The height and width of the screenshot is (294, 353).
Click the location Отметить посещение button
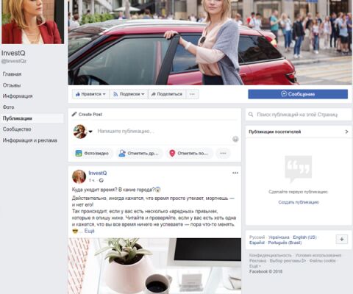tap(189, 154)
